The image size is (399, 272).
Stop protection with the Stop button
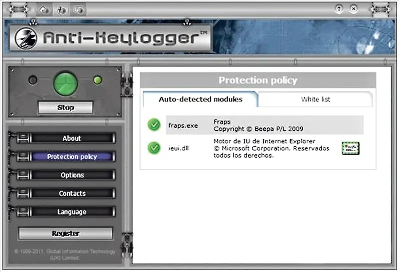coord(65,107)
